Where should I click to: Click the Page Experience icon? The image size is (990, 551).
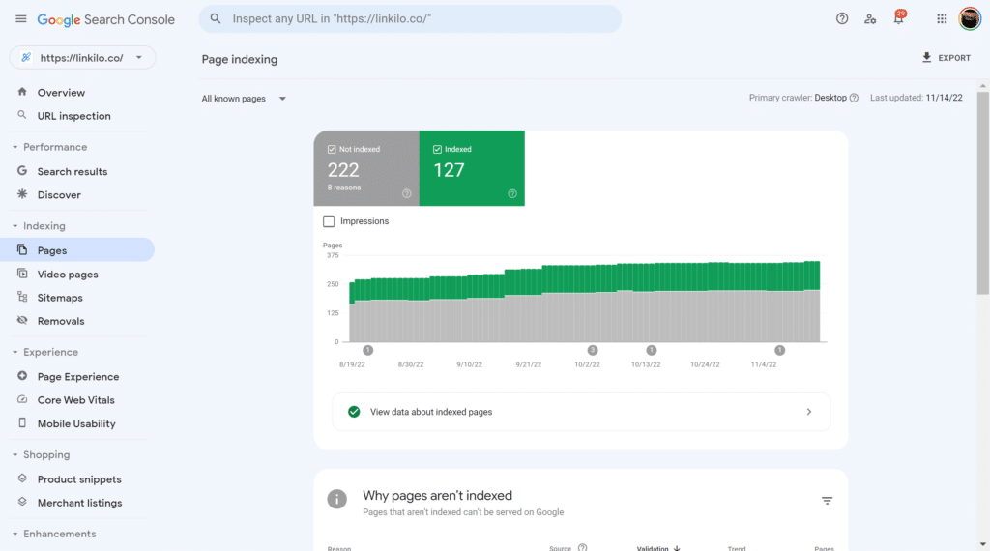point(22,376)
